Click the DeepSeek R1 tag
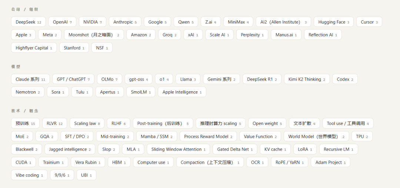400x188 pixels. click(x=262, y=79)
